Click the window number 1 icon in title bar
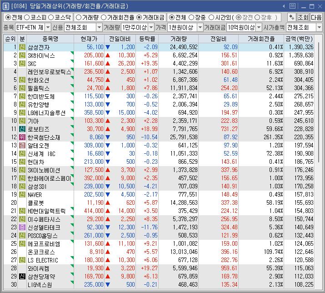 click(x=5, y=6)
